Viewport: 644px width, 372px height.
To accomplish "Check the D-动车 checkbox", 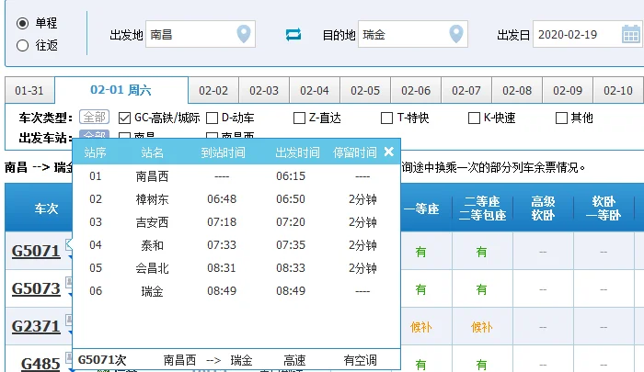I will click(x=212, y=118).
